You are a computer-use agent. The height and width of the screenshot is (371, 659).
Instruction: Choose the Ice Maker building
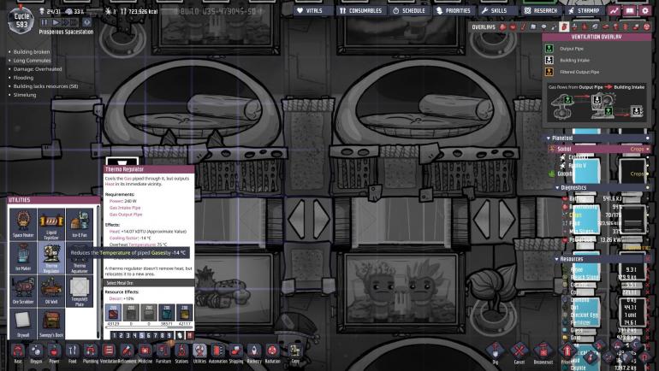click(22, 255)
